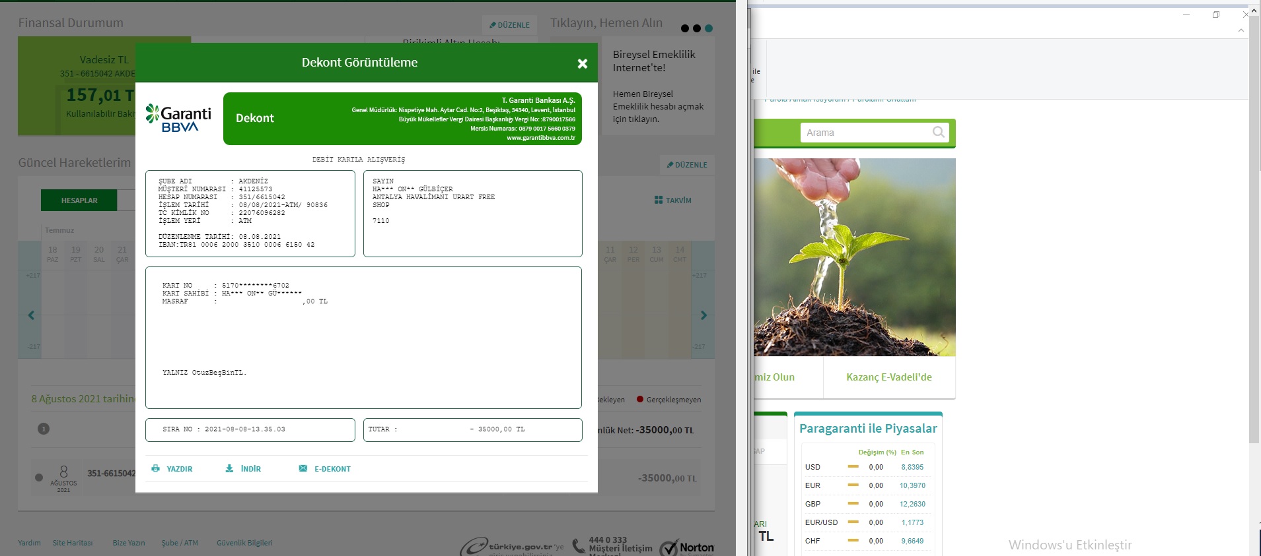Click the seedling banner image in the right window
Viewport: 1261px width, 556px height.
[x=855, y=257]
